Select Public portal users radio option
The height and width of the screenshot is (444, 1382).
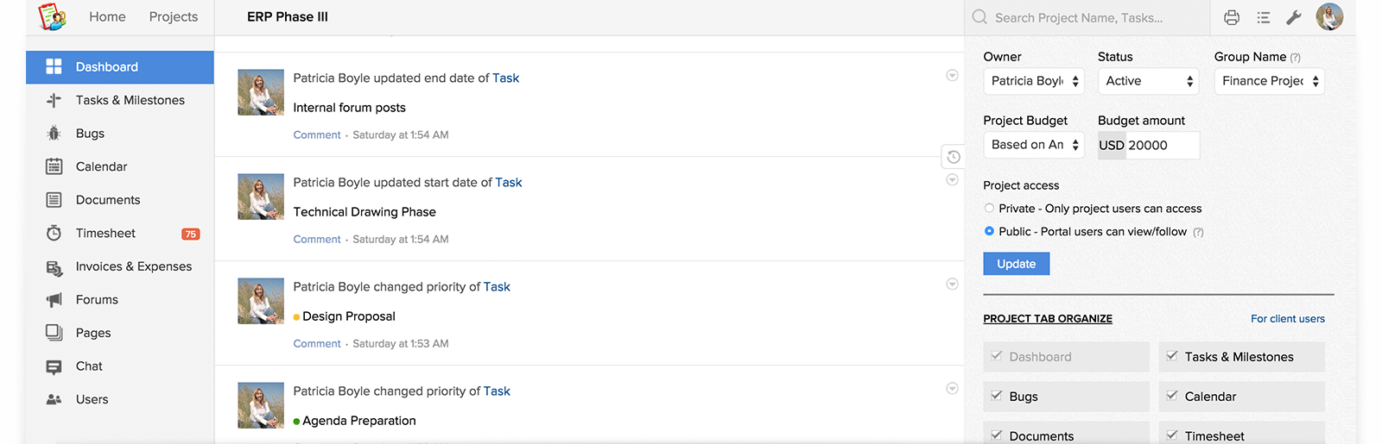[x=989, y=231]
